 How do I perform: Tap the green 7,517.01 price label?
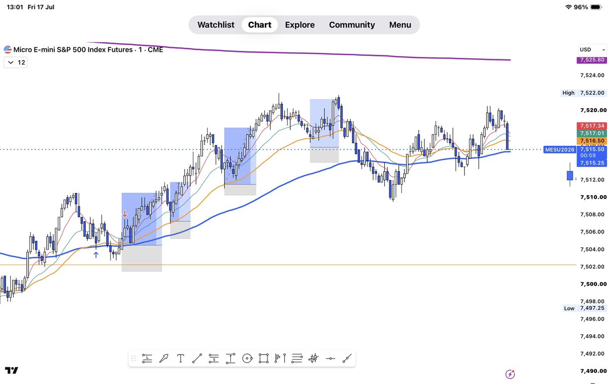point(592,133)
